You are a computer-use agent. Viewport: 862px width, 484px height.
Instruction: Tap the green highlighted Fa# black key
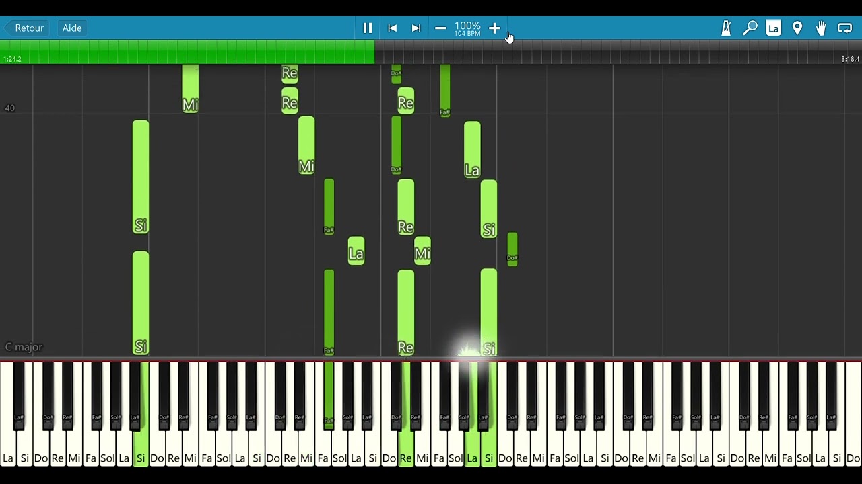(x=329, y=395)
